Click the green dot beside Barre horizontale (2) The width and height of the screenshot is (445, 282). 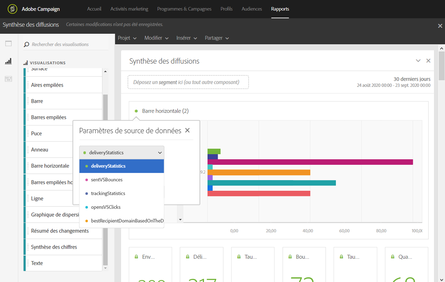[136, 111]
